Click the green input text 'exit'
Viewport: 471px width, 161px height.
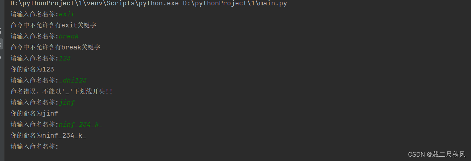coord(67,14)
